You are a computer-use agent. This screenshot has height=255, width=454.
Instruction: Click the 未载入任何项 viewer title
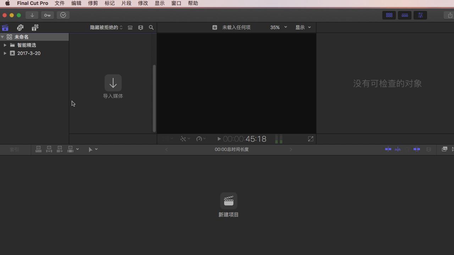pos(236,27)
